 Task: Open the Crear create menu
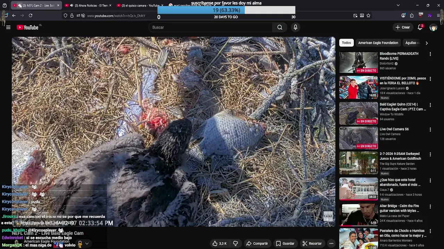[x=403, y=27]
